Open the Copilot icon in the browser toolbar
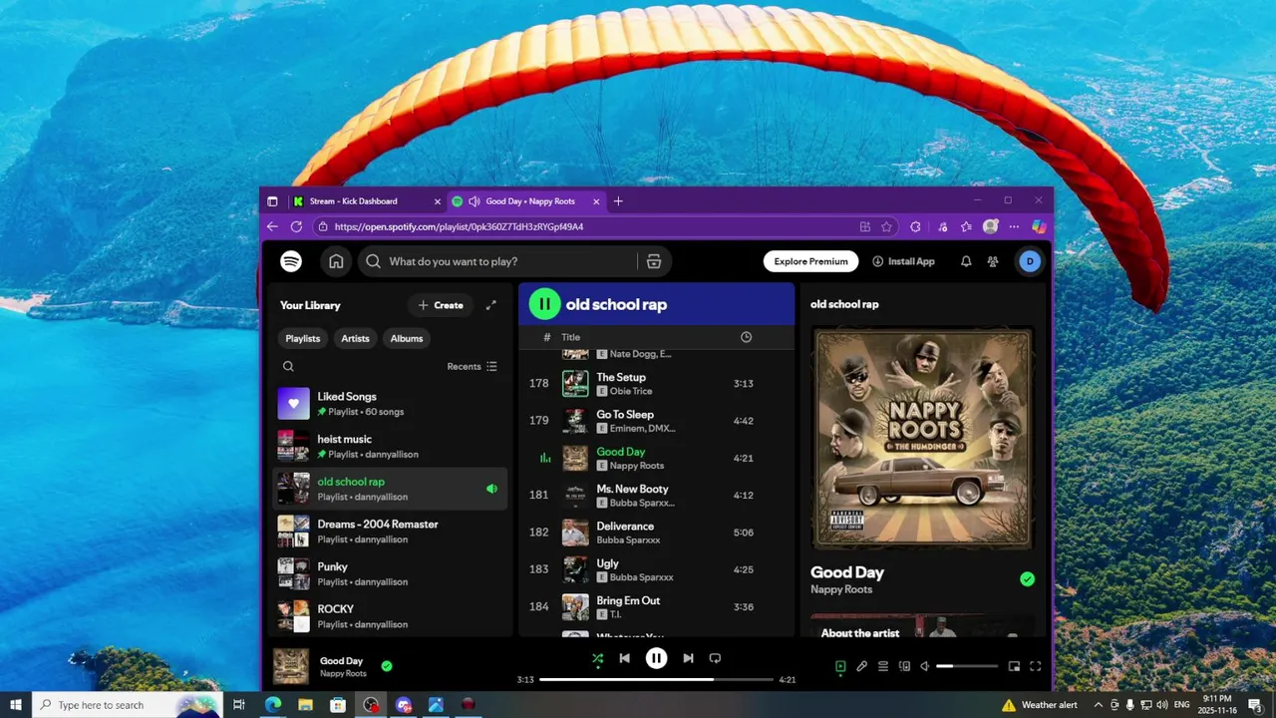Viewport: 1276px width, 718px height. coord(1039,226)
